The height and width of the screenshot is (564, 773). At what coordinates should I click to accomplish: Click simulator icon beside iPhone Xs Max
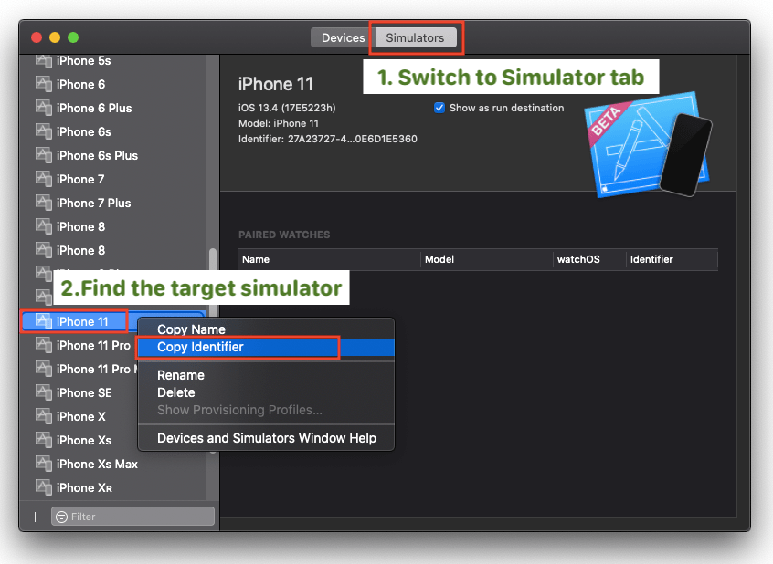click(44, 463)
